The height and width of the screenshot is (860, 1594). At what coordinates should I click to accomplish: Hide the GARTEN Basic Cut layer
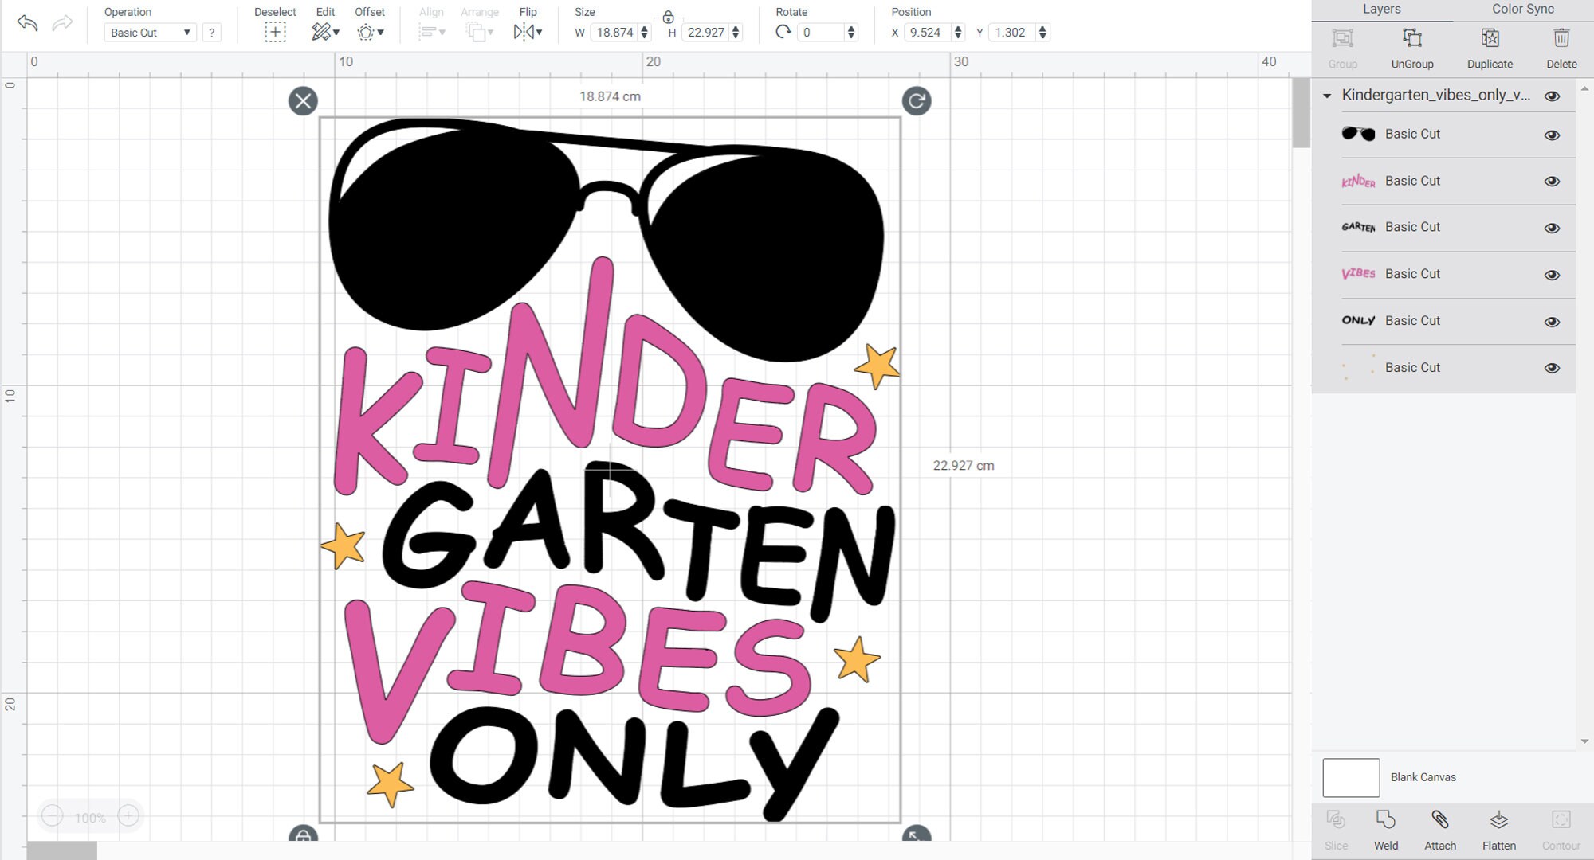(x=1552, y=229)
